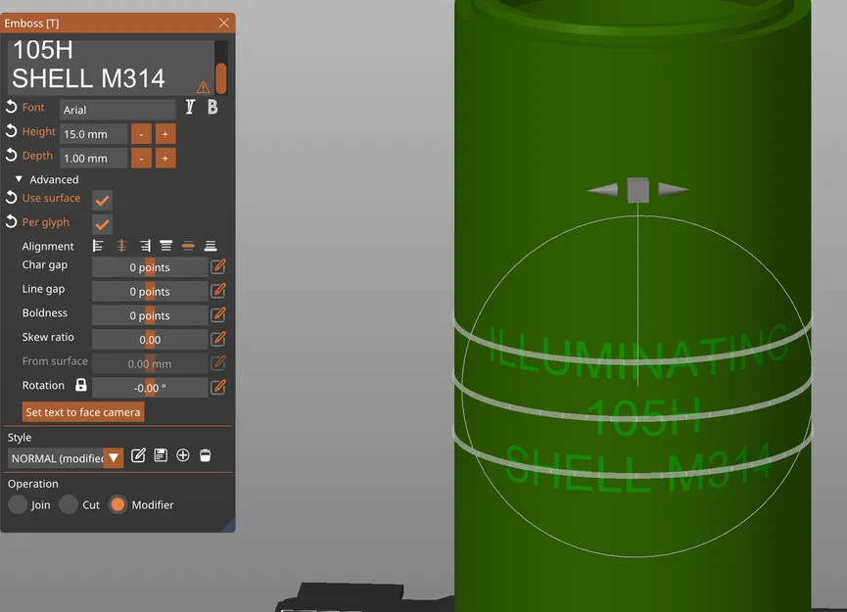Edit the Boldness value with pencil icon
Screen dimensions: 847x612
coord(218,314)
